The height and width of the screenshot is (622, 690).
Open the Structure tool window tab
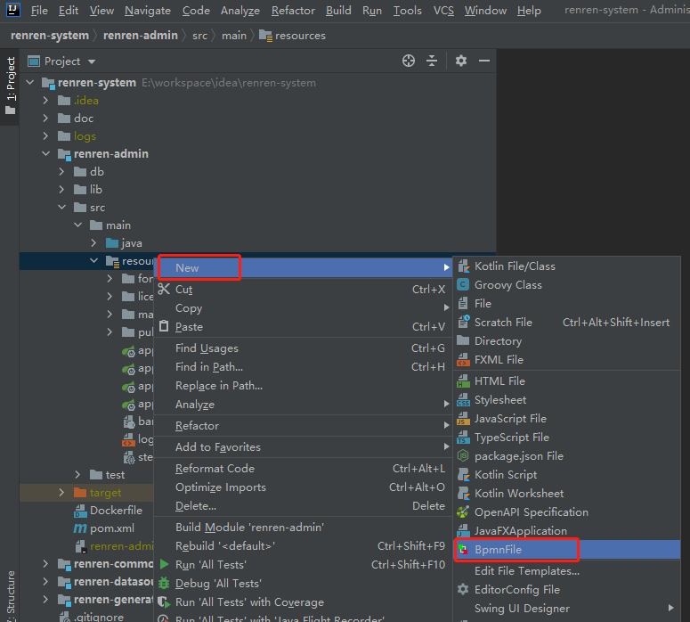click(x=10, y=595)
